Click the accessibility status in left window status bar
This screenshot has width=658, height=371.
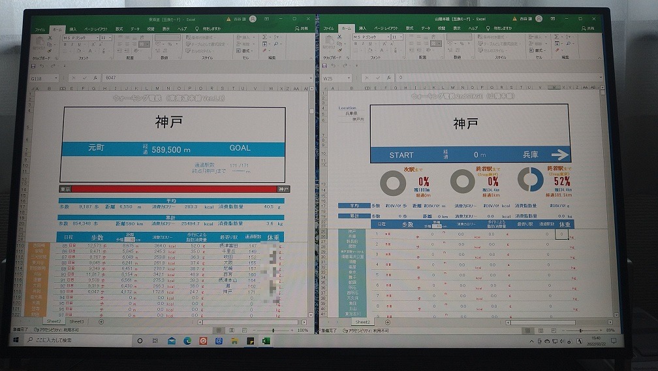pyautogui.click(x=56, y=331)
